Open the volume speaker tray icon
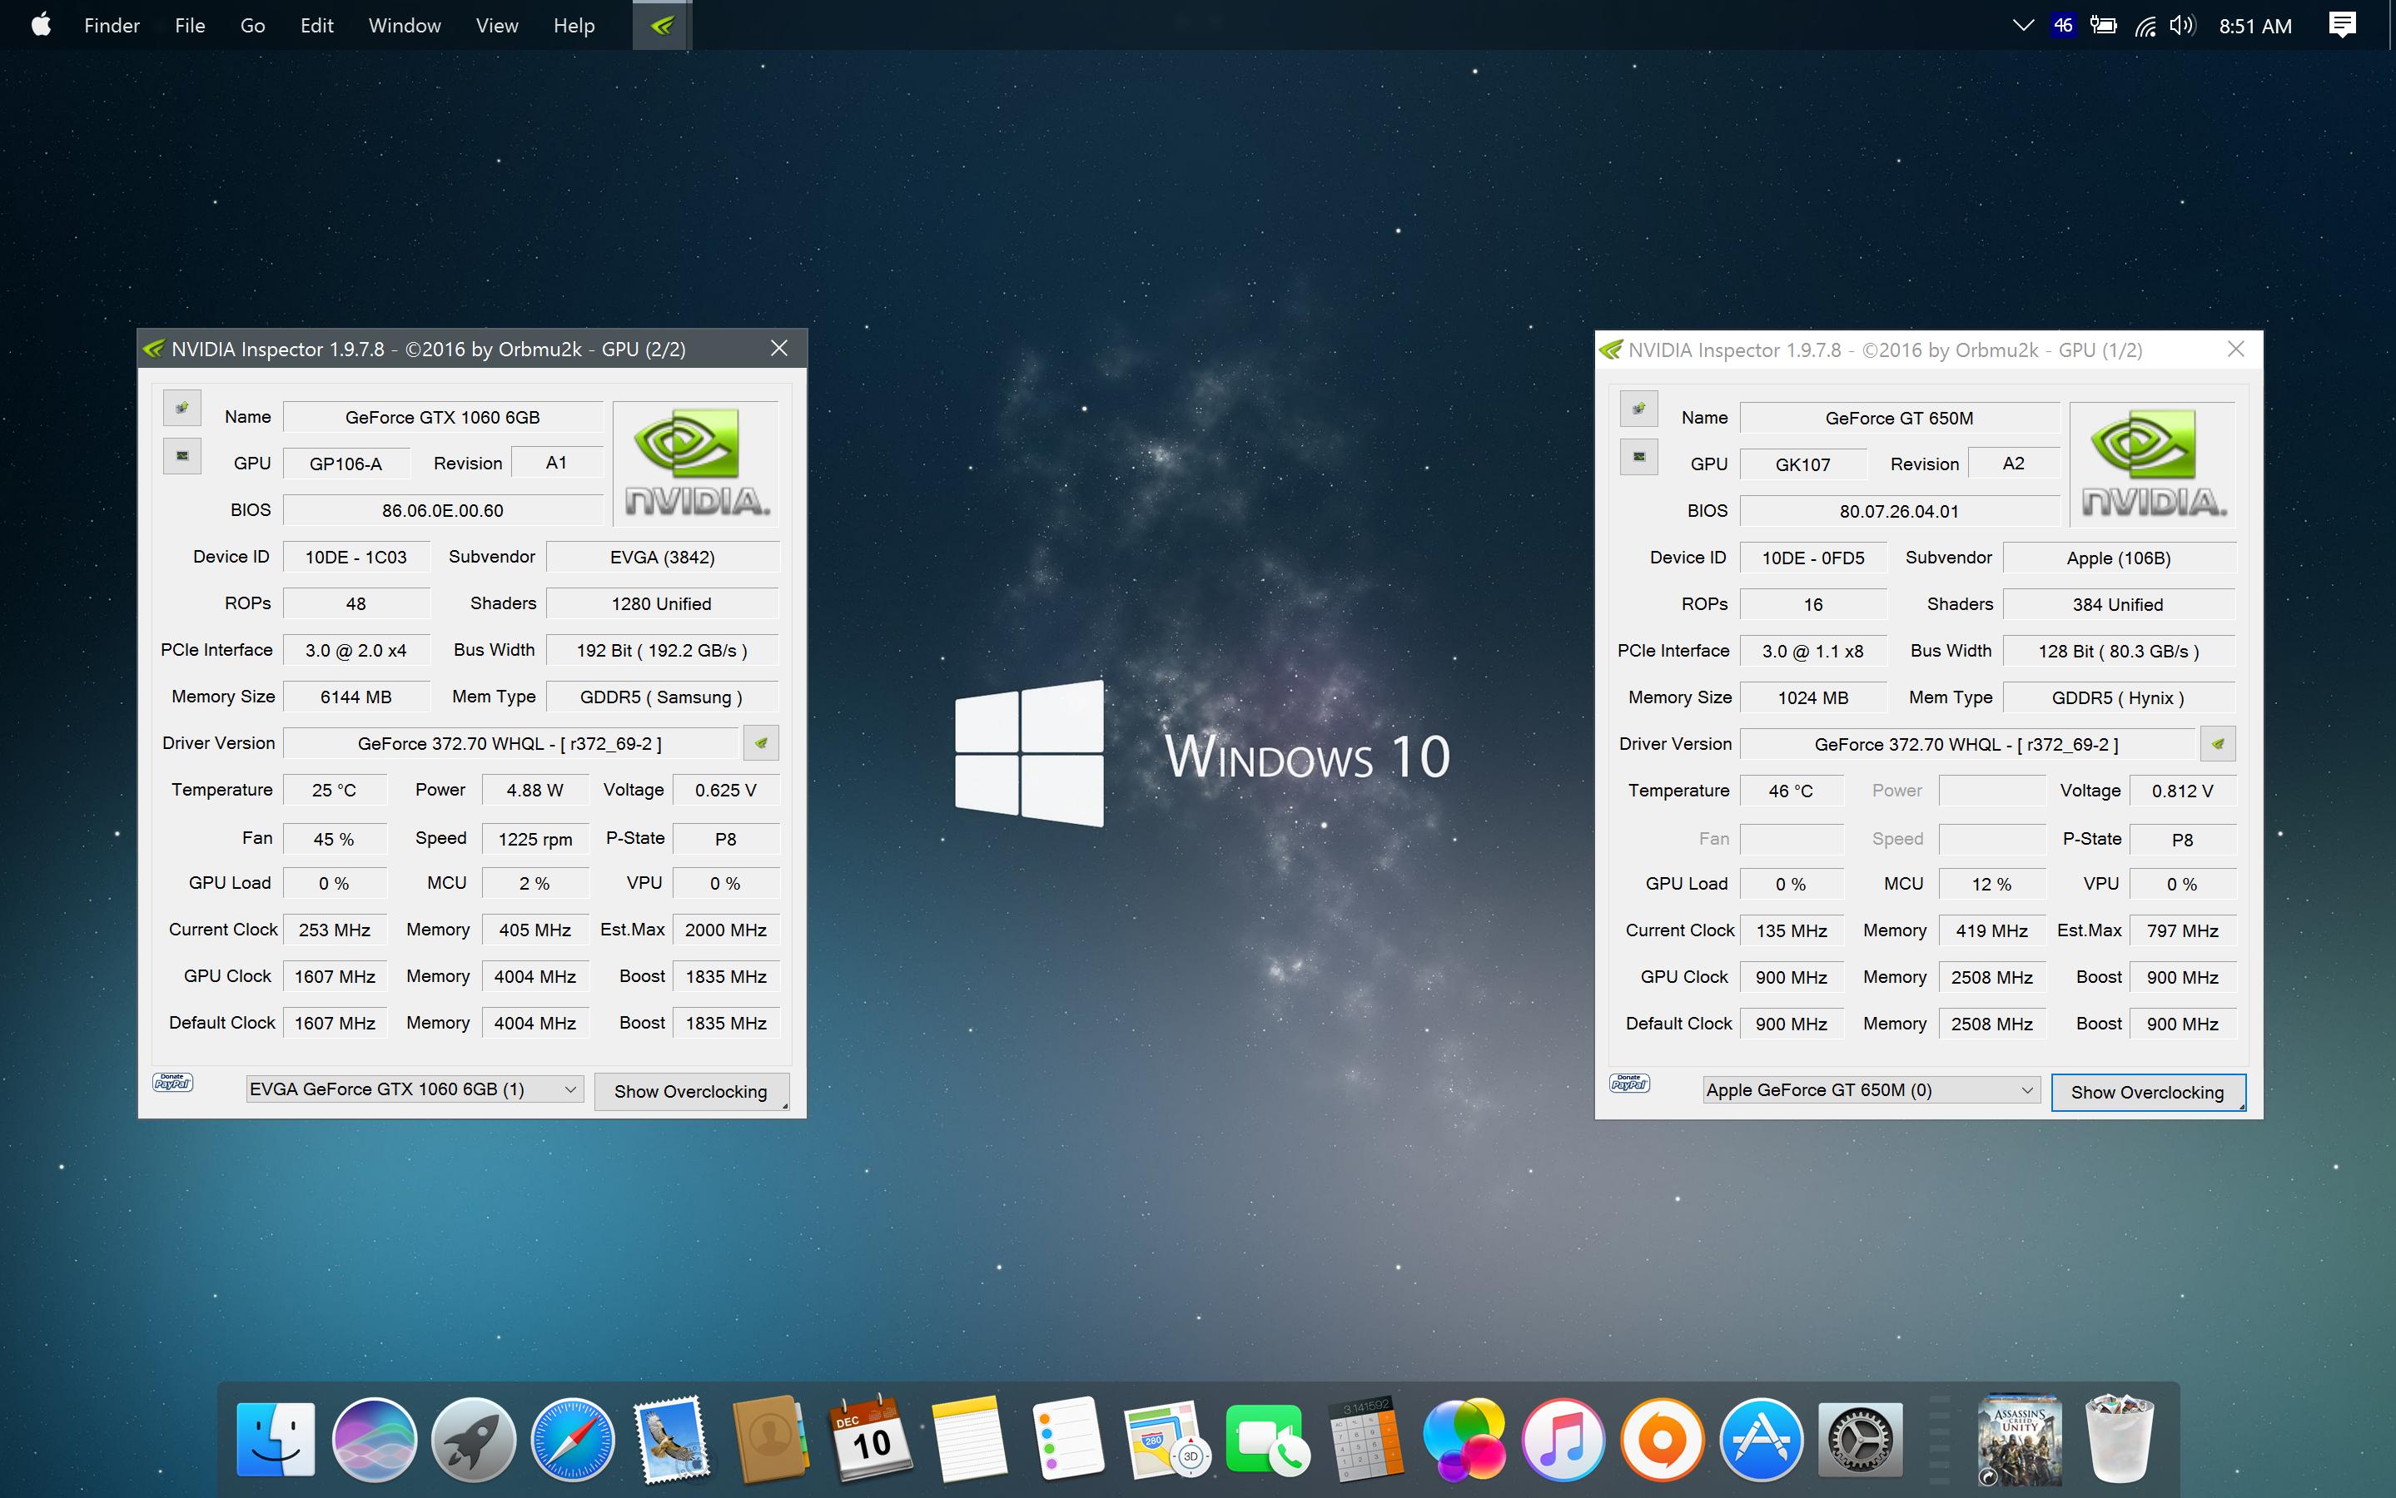The width and height of the screenshot is (2396, 1498). [2182, 26]
